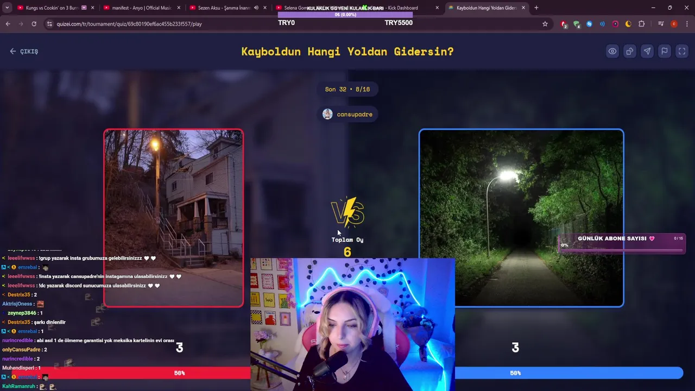Image resolution: width=695 pixels, height=391 pixels.
Task: Mute the Sezen Aksu tab speaker icon
Action: click(256, 8)
